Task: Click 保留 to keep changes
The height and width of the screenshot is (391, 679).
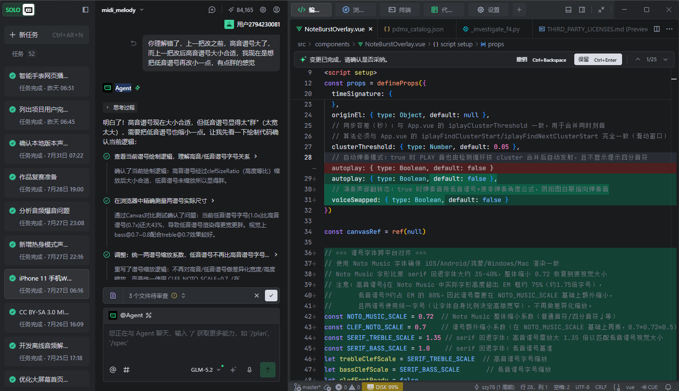Action: (597, 60)
